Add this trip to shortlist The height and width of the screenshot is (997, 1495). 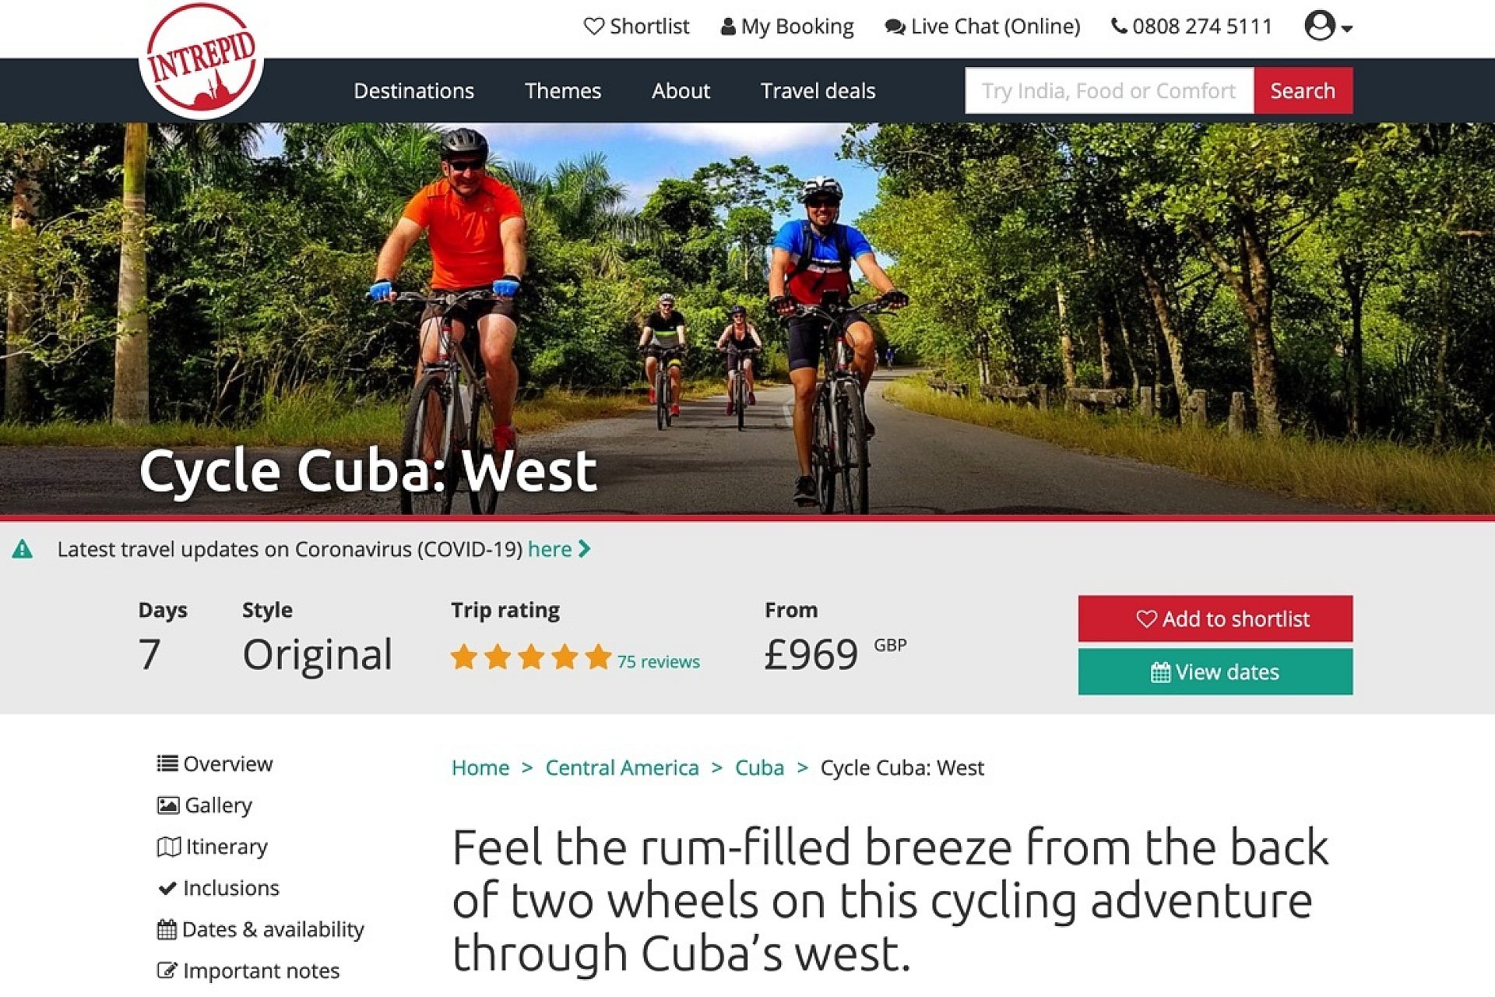pyautogui.click(x=1215, y=619)
